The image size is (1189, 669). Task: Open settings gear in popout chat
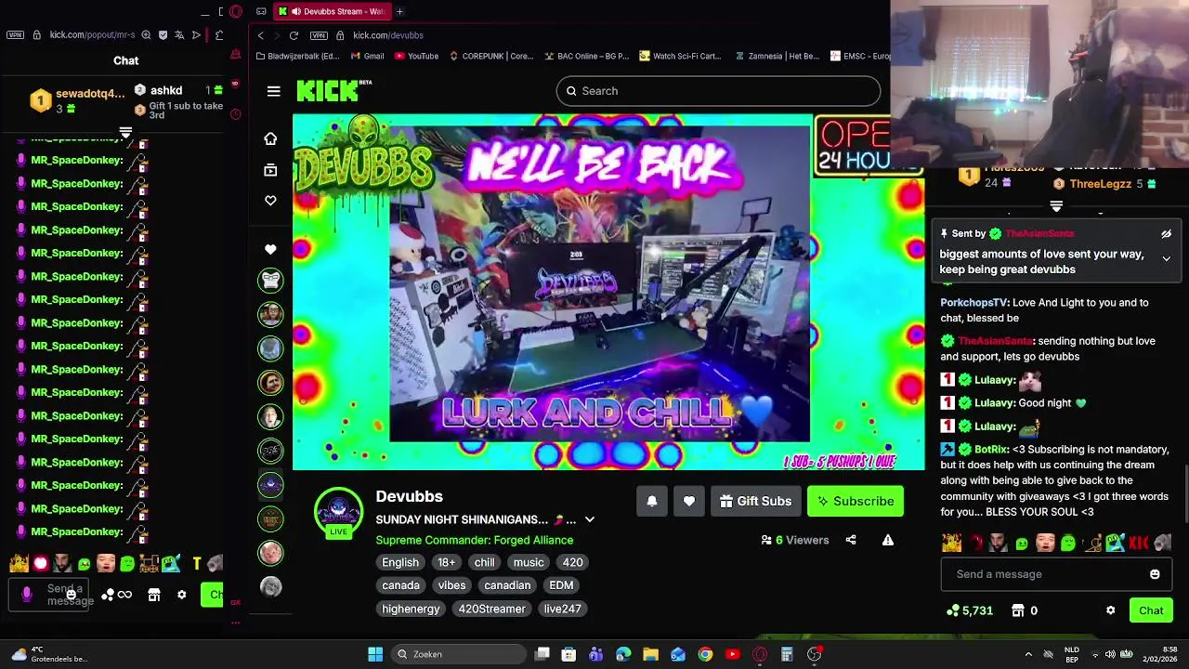[182, 595]
